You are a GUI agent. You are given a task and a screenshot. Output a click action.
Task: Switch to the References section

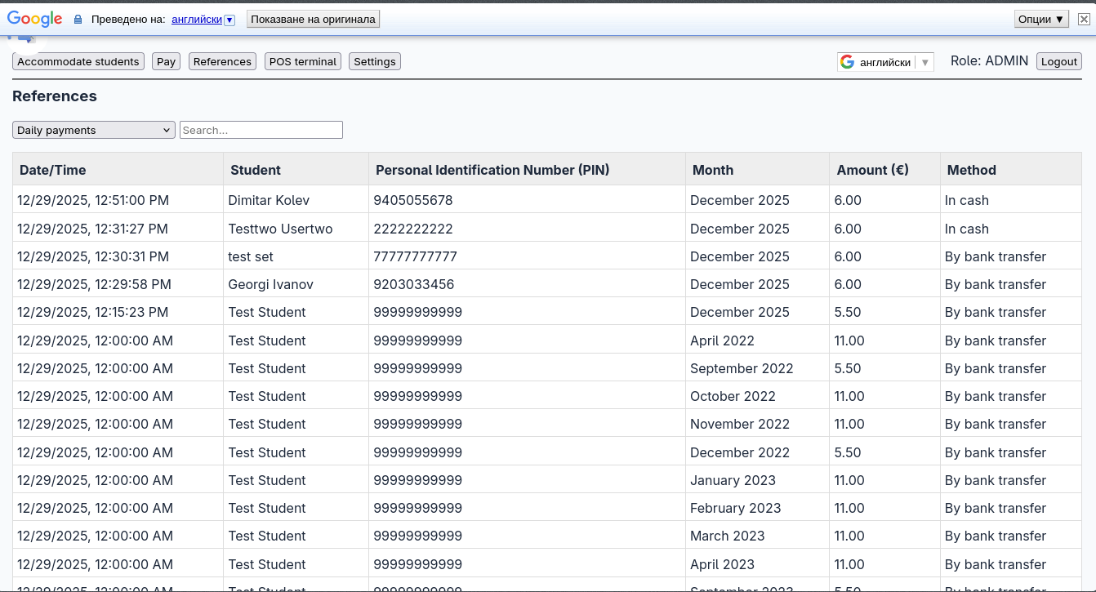(222, 61)
